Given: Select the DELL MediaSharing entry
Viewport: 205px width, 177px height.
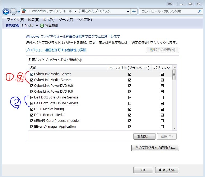Looking at the screenshot, I should click(49, 109).
